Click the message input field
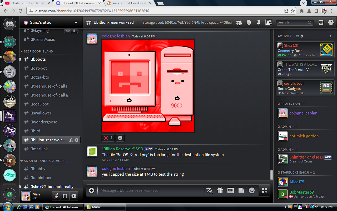 (150, 190)
